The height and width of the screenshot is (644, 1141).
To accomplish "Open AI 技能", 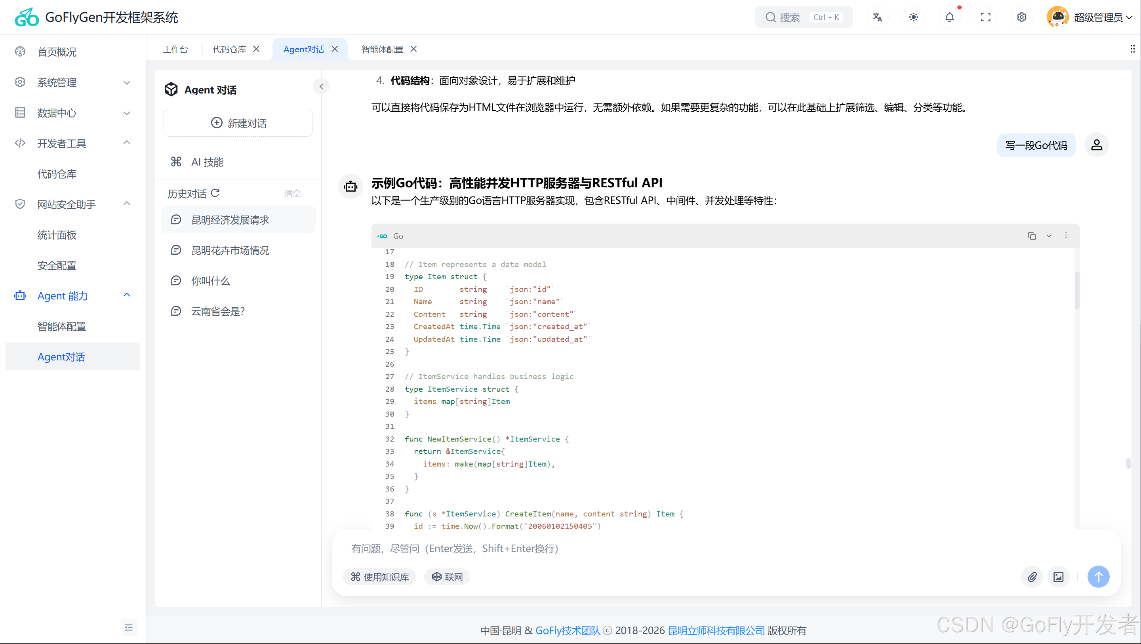I will [238, 162].
